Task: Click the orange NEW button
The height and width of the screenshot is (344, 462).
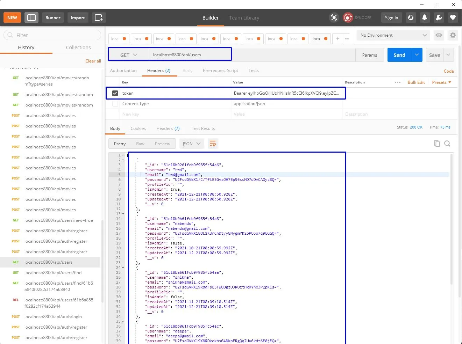Action: (x=12, y=17)
